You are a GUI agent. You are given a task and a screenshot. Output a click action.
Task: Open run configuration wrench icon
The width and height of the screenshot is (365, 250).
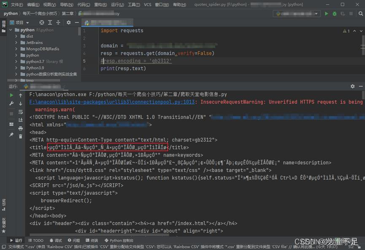[x=11, y=103]
